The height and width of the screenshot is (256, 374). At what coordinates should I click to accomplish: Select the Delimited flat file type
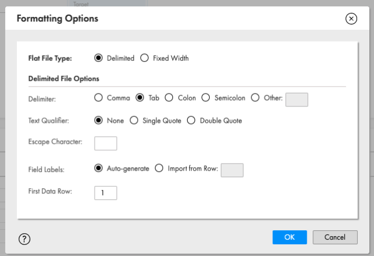pos(98,58)
